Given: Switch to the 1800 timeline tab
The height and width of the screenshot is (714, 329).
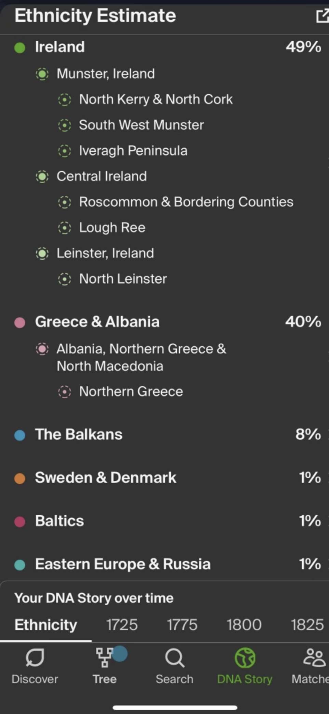Looking at the screenshot, I should (244, 625).
